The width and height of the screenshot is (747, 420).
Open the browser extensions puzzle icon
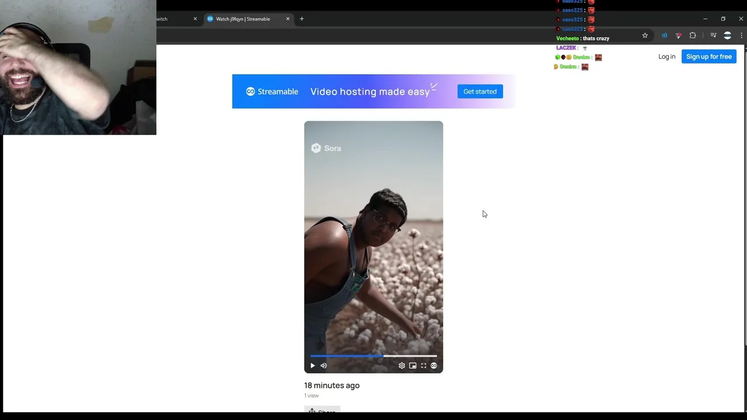[x=693, y=36]
